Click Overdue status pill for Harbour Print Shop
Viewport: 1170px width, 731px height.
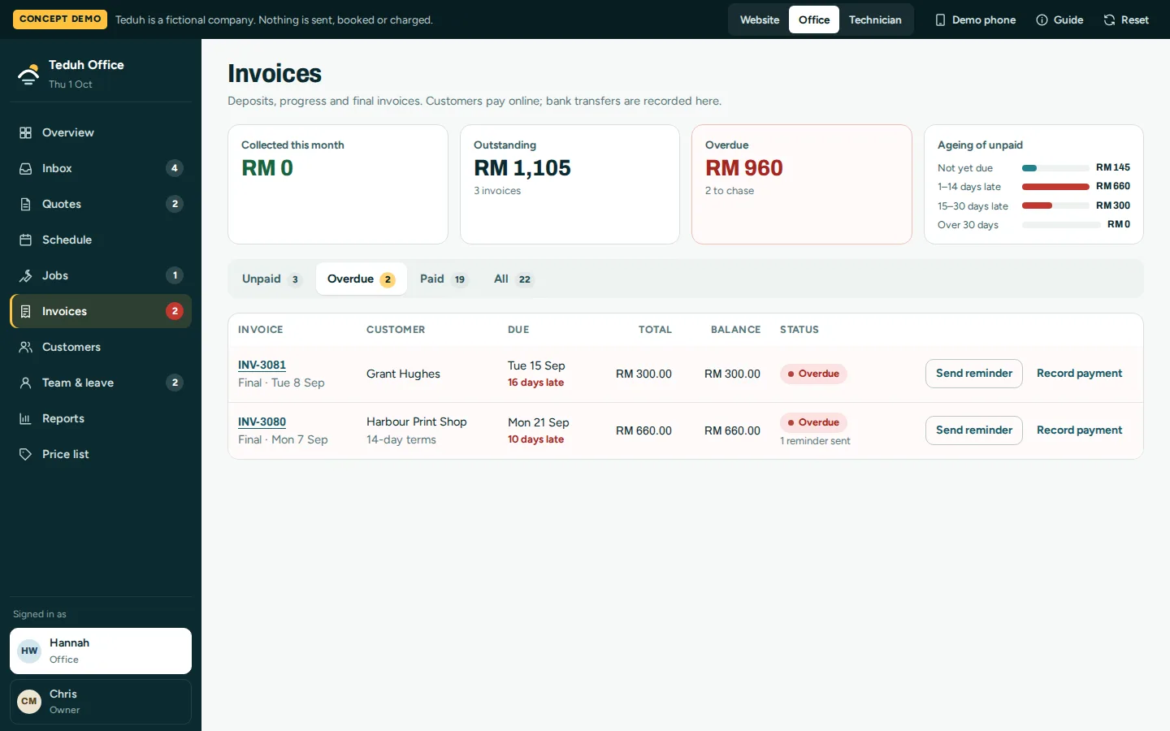coord(813,422)
